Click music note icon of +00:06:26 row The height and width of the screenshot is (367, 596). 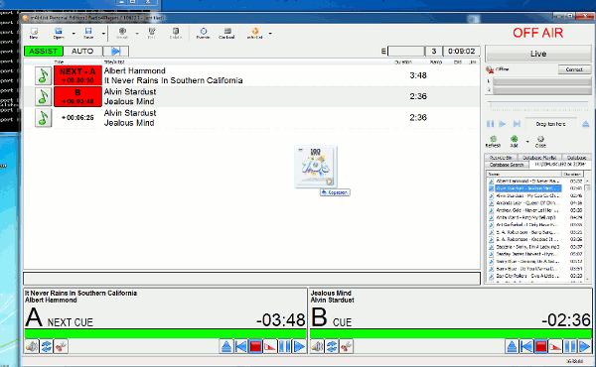(x=43, y=118)
